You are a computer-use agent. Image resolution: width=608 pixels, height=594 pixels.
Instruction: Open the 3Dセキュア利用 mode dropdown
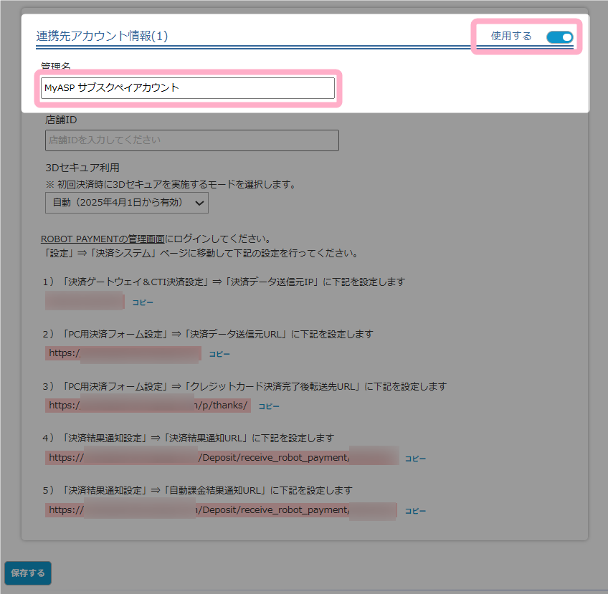point(126,203)
